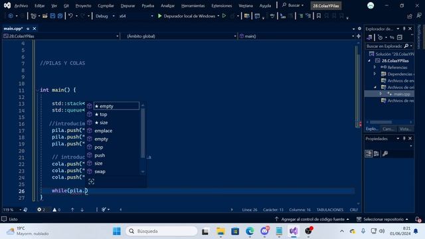
Task: Click the editor settings gear icon
Action: click(359, 29)
